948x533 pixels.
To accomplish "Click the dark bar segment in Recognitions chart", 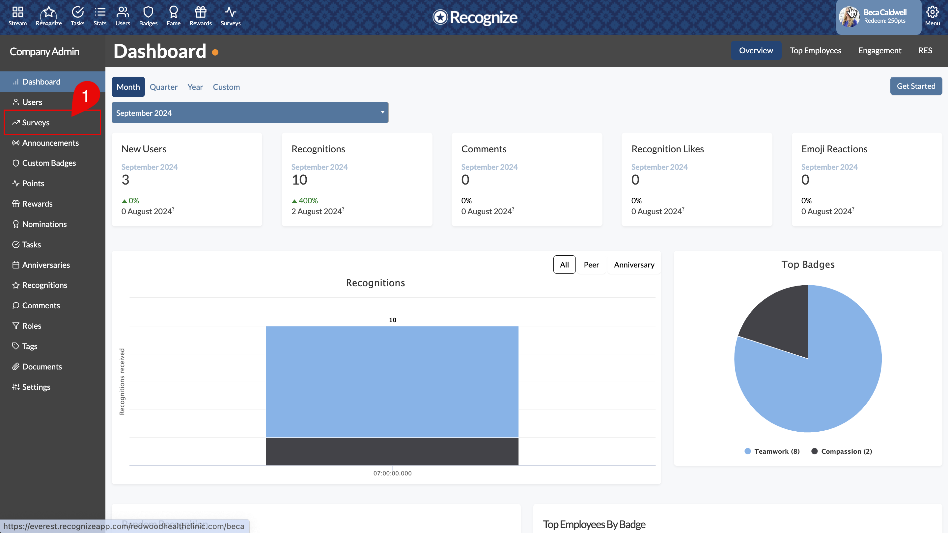I will point(392,451).
